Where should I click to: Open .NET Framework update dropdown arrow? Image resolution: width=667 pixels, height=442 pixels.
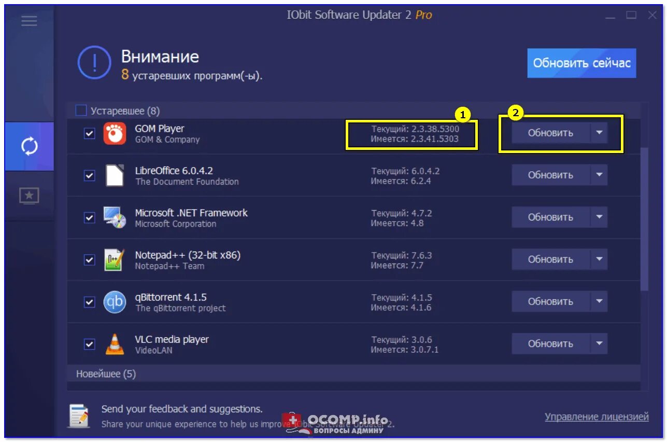pos(599,217)
